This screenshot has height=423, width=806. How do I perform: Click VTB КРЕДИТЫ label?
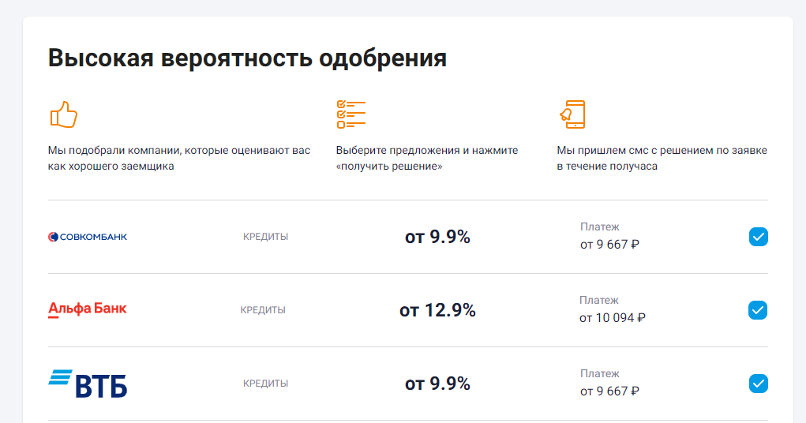click(266, 384)
